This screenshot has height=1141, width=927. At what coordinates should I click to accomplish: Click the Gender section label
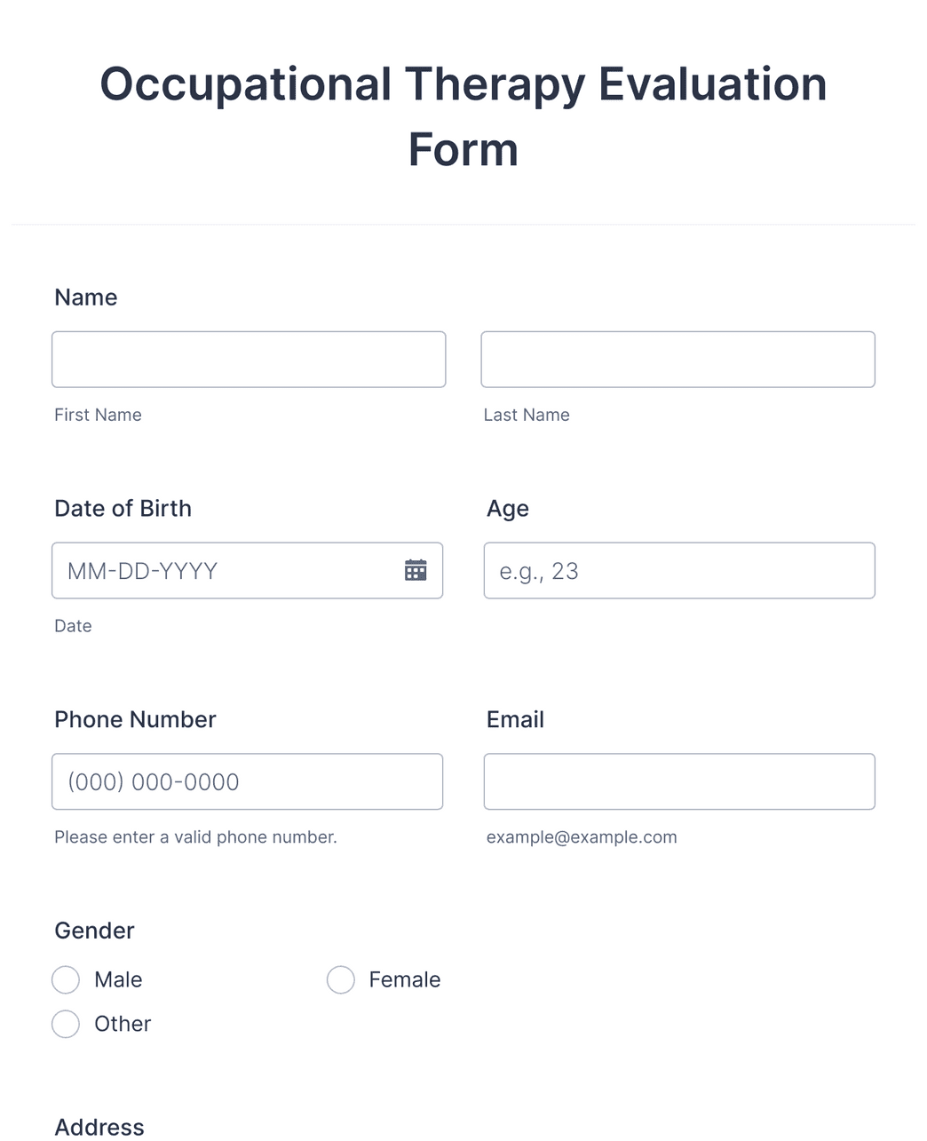point(94,931)
